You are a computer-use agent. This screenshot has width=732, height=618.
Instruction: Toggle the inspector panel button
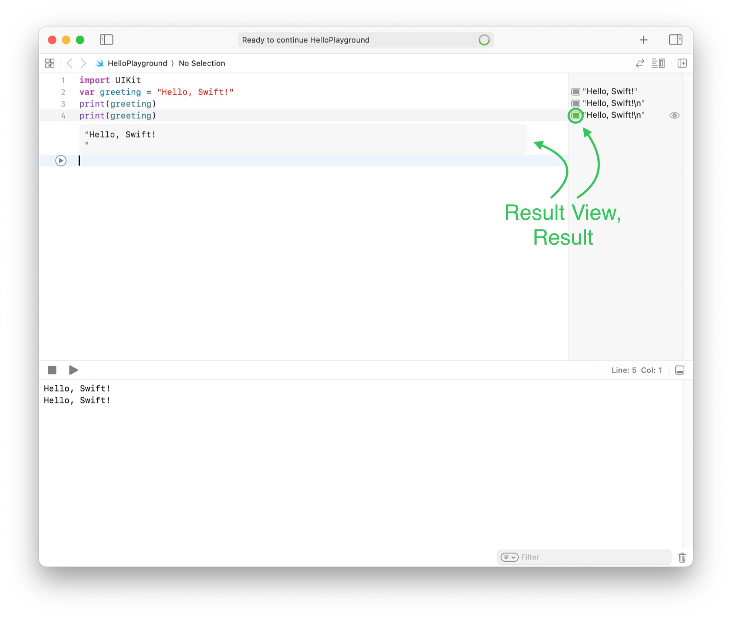(x=675, y=40)
